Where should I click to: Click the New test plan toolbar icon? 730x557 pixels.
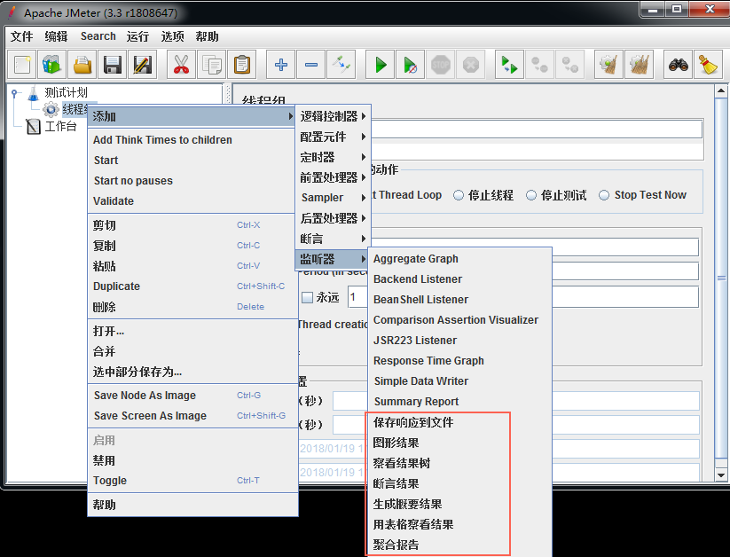click(22, 65)
